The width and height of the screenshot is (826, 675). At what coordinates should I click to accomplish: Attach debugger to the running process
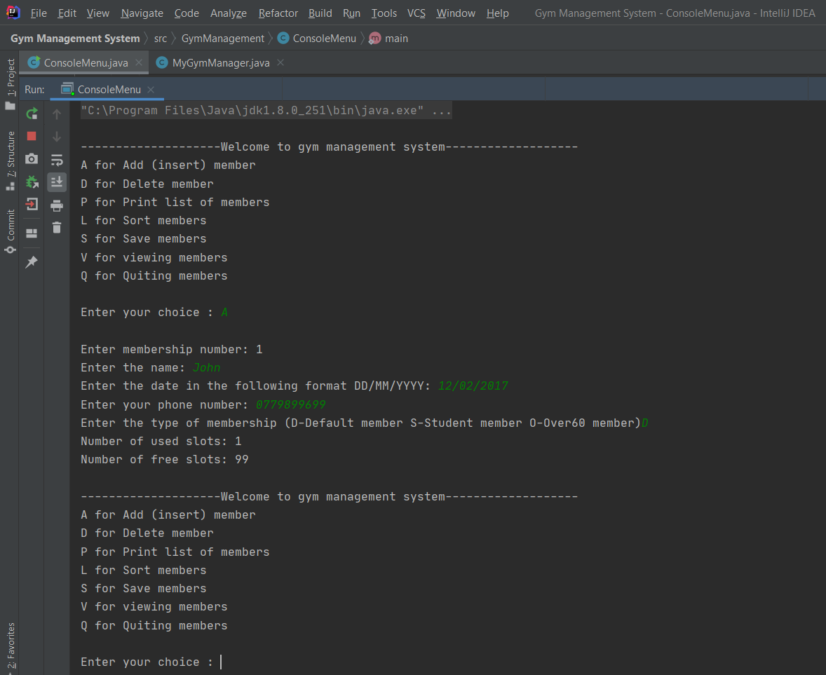point(32,182)
